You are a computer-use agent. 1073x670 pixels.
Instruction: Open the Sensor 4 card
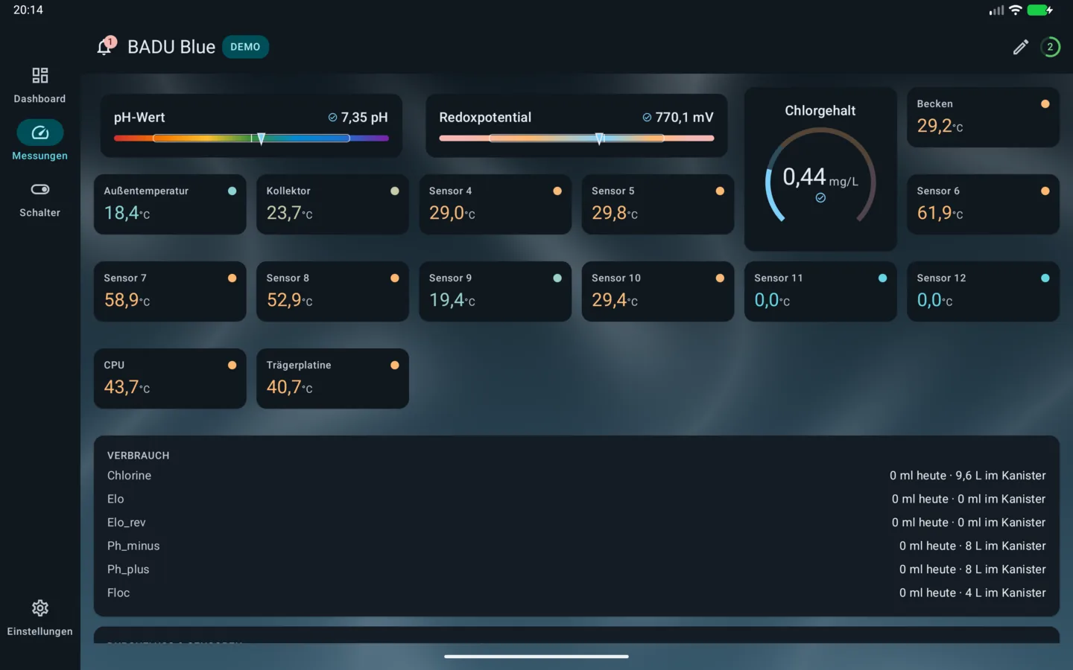tap(495, 204)
